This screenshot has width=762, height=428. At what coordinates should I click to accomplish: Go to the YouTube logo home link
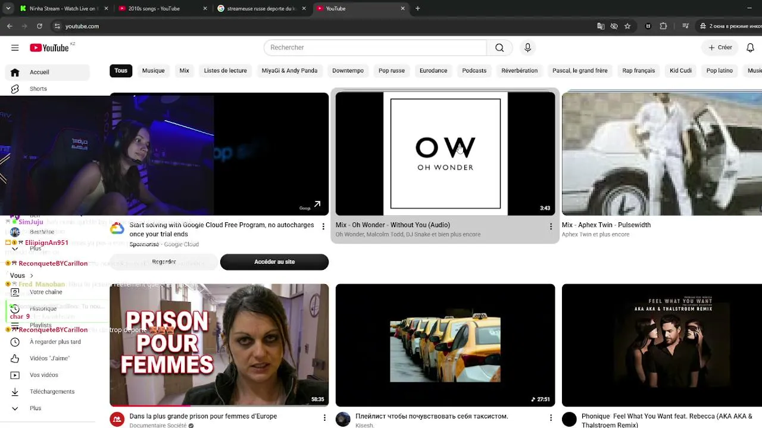(x=49, y=48)
